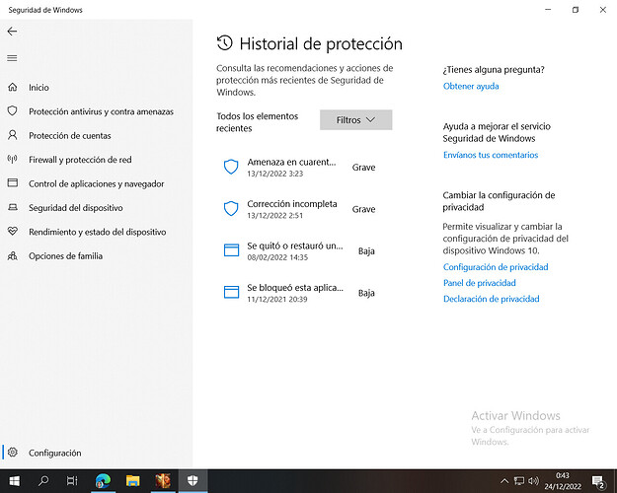
Task: Click the window icon beside Se bloqueó esta aplicación
Action: [231, 292]
